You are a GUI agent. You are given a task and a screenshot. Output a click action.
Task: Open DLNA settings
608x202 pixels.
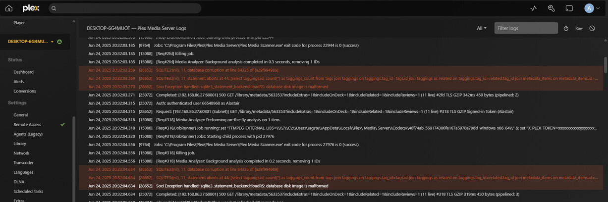19,182
